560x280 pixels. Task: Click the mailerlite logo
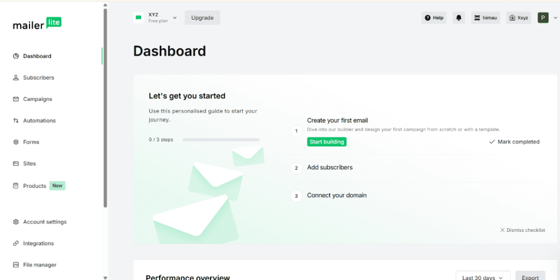(x=37, y=23)
